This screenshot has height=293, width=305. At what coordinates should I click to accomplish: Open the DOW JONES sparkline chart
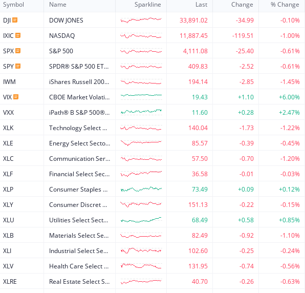[141, 20]
